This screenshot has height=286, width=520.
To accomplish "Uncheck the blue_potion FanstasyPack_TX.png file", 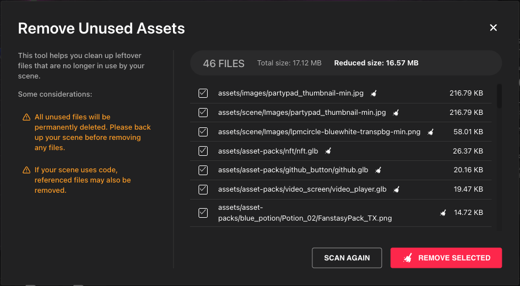I will tap(203, 213).
